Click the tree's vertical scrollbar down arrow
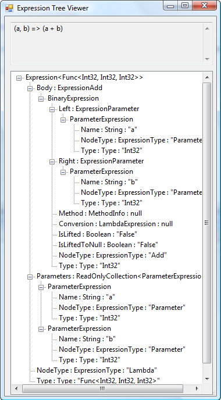221x400 pixels. pos(207,379)
